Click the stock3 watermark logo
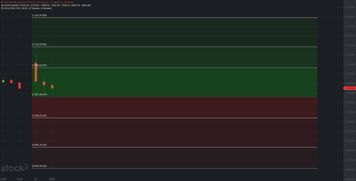This screenshot has height=181, width=356. coord(14,168)
